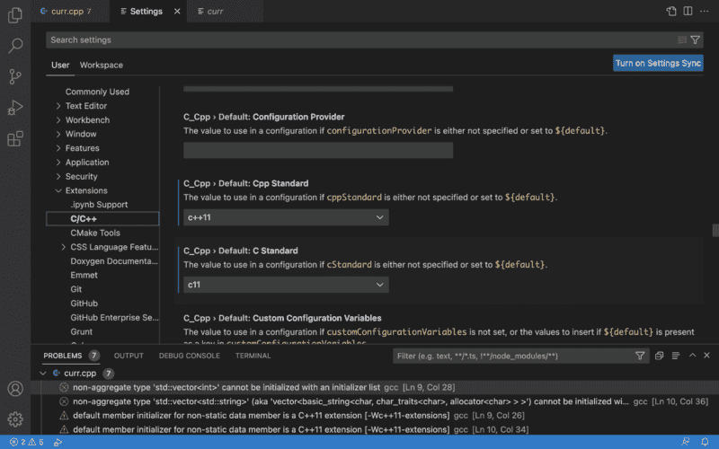
Task: Click Turn on Settings Sync button
Action: coord(658,63)
